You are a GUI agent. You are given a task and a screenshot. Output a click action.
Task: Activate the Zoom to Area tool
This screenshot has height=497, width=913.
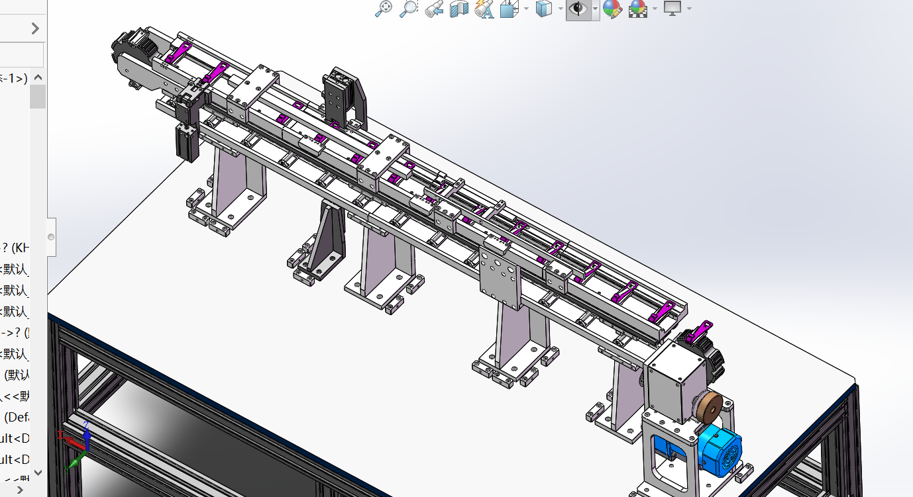(408, 9)
